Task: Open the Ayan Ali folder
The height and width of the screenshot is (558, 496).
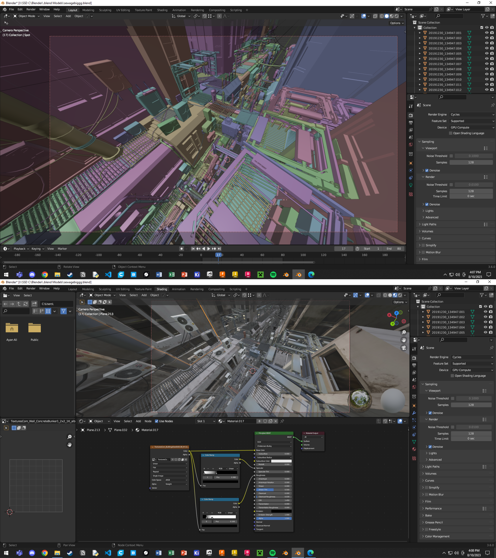Action: [12, 328]
